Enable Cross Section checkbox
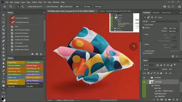 (x=143, y=25)
